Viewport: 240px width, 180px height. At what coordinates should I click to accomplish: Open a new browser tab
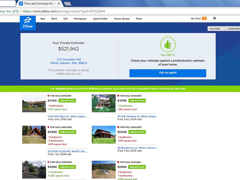coord(67,4)
